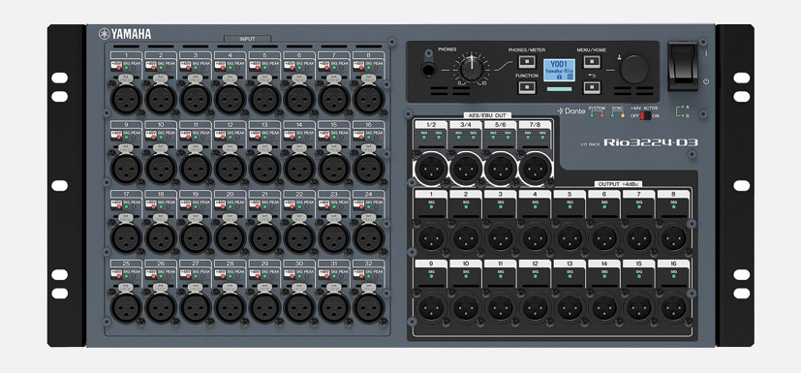Click the MENU/HOME button
Viewport: 801px width, 373px height.
point(592,62)
